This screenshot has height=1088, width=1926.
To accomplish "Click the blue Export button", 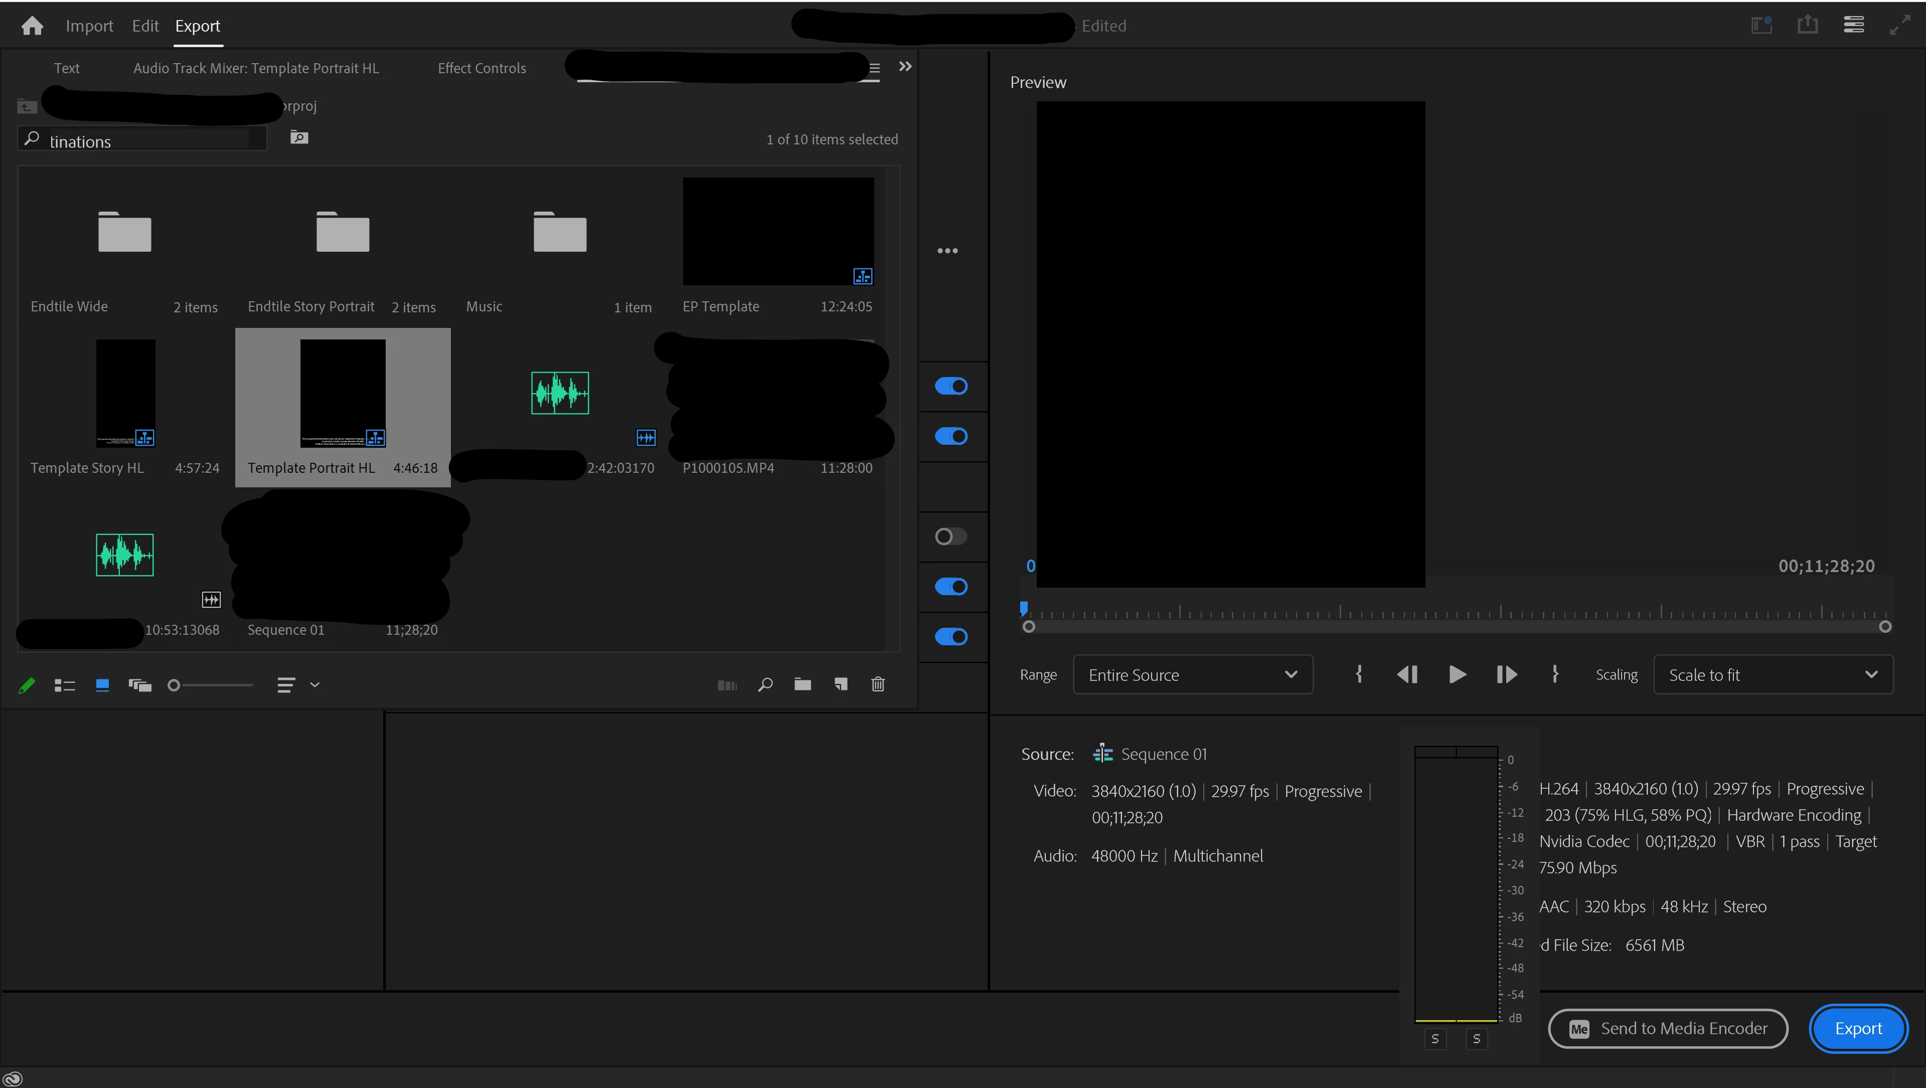I will click(x=1858, y=1028).
